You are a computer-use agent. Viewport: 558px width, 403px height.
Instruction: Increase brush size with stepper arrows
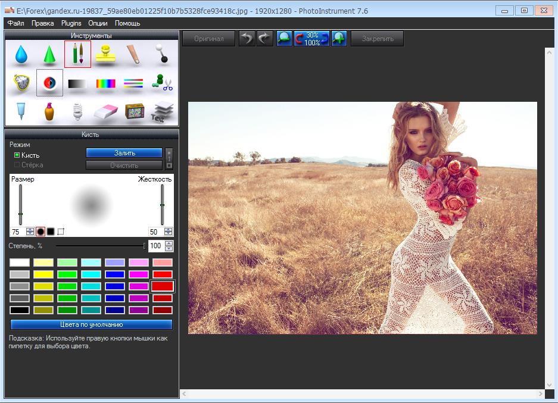(30, 229)
